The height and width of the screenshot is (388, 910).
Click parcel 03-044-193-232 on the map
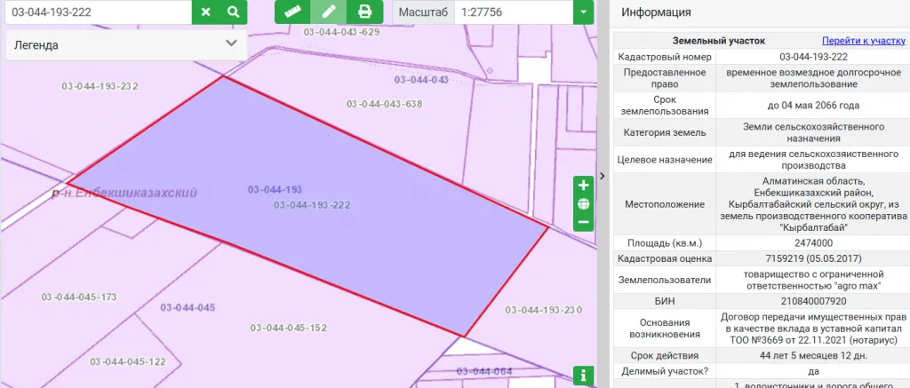[x=100, y=86]
